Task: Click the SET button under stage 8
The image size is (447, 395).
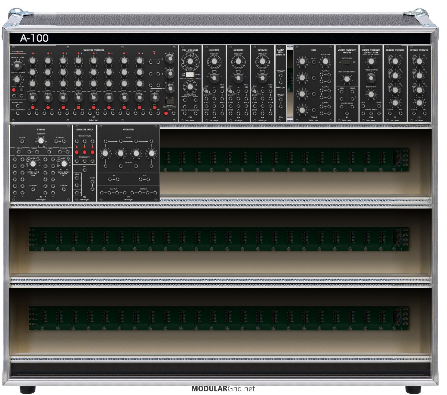Action: (139, 107)
